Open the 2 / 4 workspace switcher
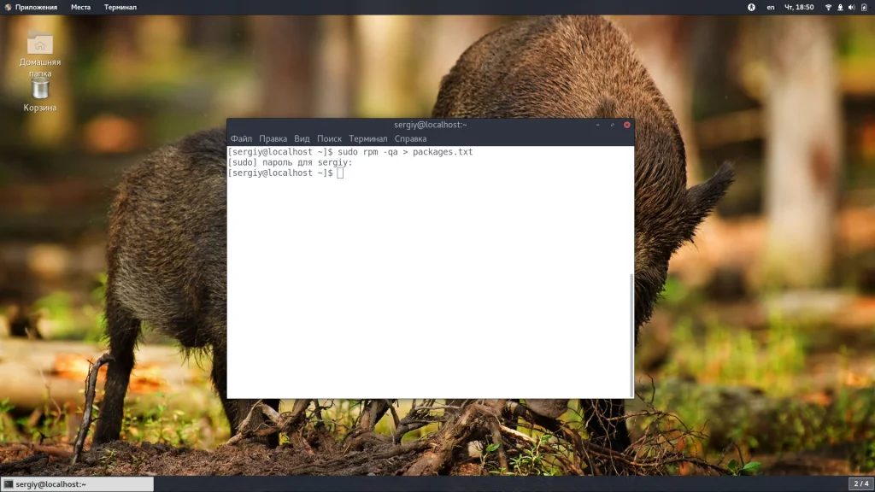The width and height of the screenshot is (875, 492). click(861, 483)
